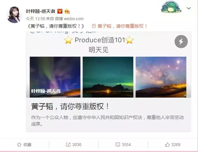Click the article card headline 黄子韬，请你尊重版权！
The image size is (198, 152).
[x=70, y=106]
